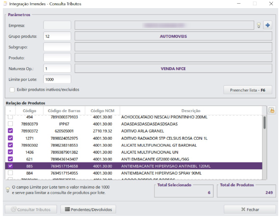This screenshot has width=279, height=218.
Task: Click the Limite por Lote field with 1000
Action: pyautogui.click(x=57, y=79)
